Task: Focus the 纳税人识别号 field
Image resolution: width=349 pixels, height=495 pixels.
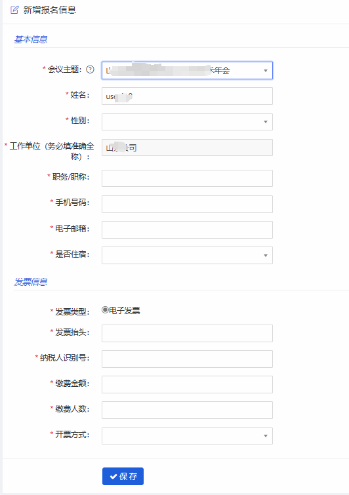Action: point(187,359)
